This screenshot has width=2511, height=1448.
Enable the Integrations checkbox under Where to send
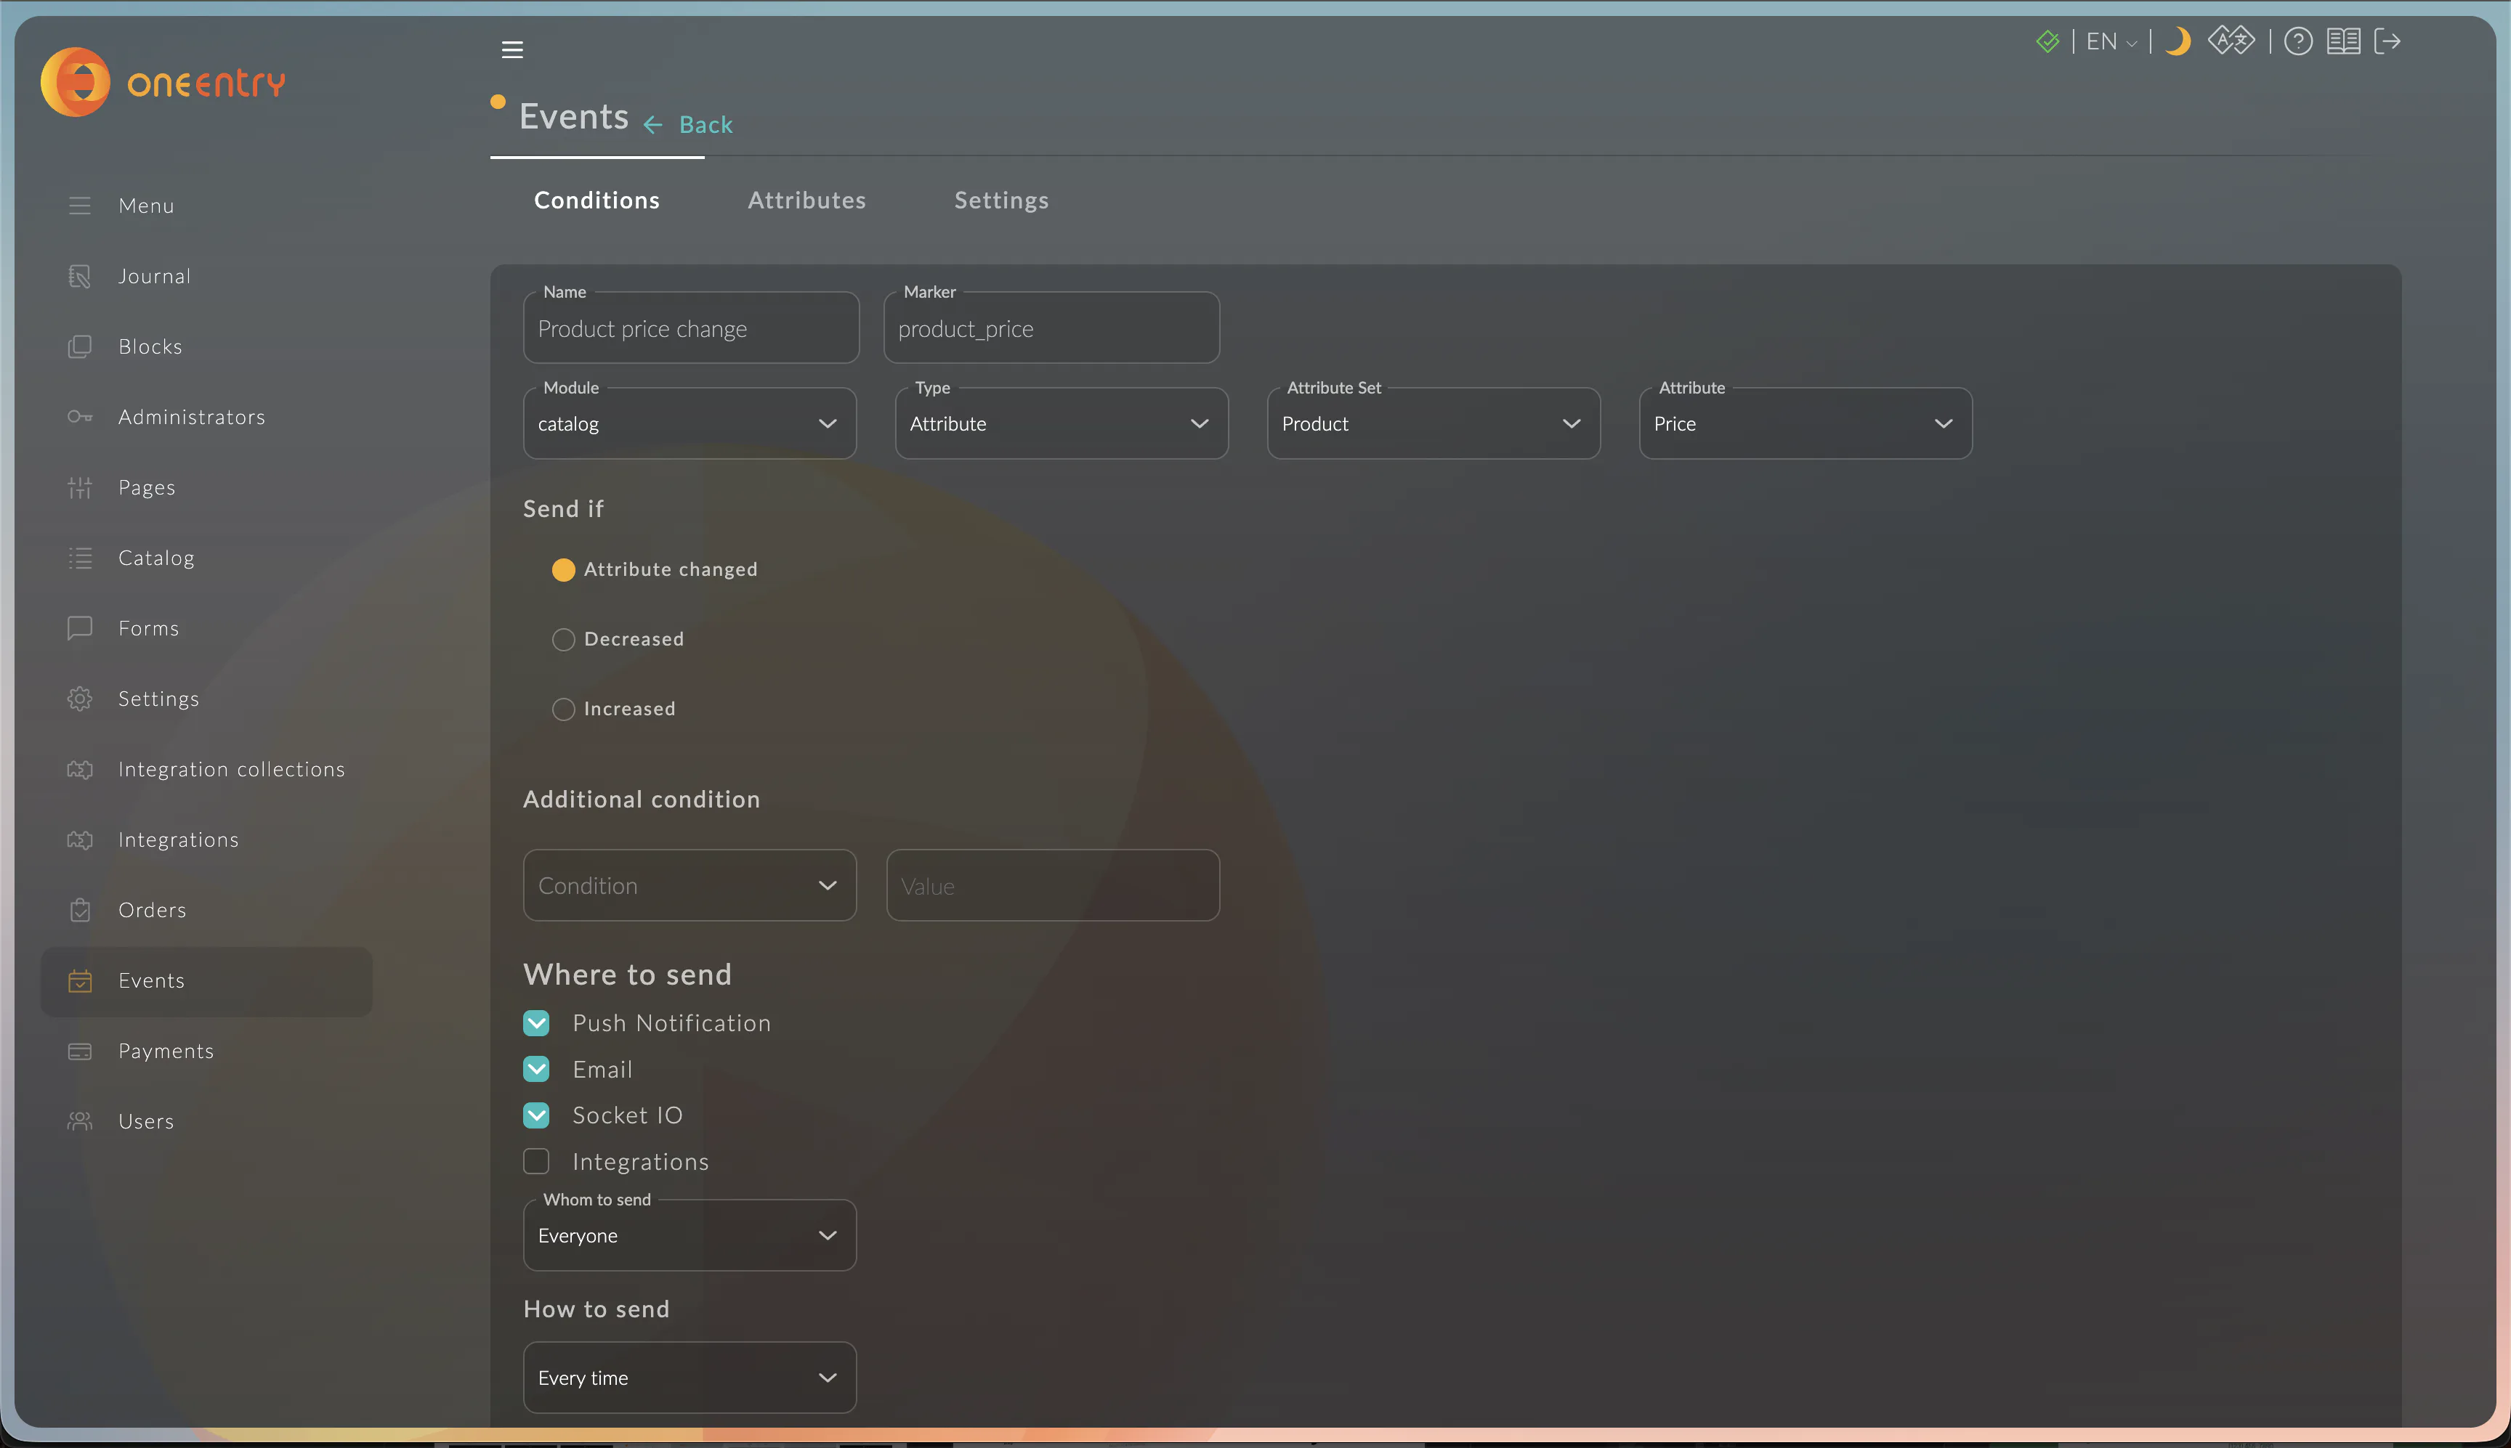(x=536, y=1162)
